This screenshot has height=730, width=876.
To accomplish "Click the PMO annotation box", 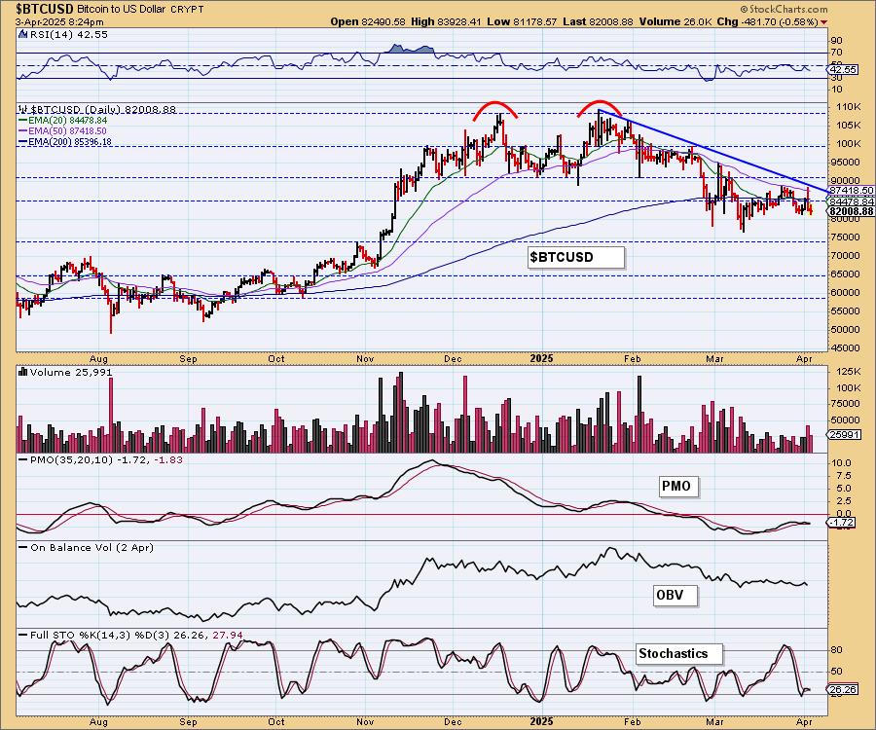I will [676, 487].
